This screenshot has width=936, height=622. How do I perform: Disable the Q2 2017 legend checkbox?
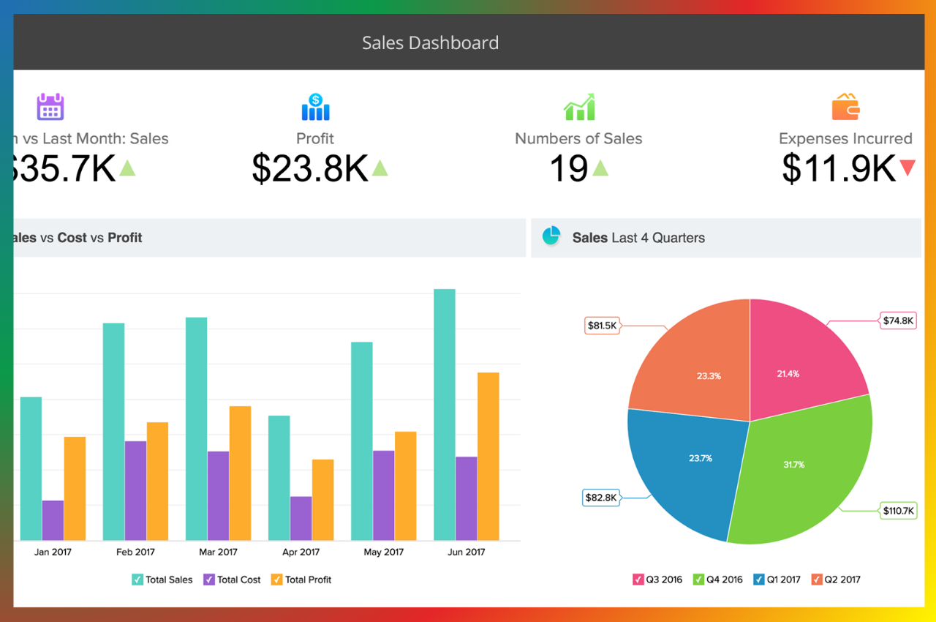tap(816, 580)
